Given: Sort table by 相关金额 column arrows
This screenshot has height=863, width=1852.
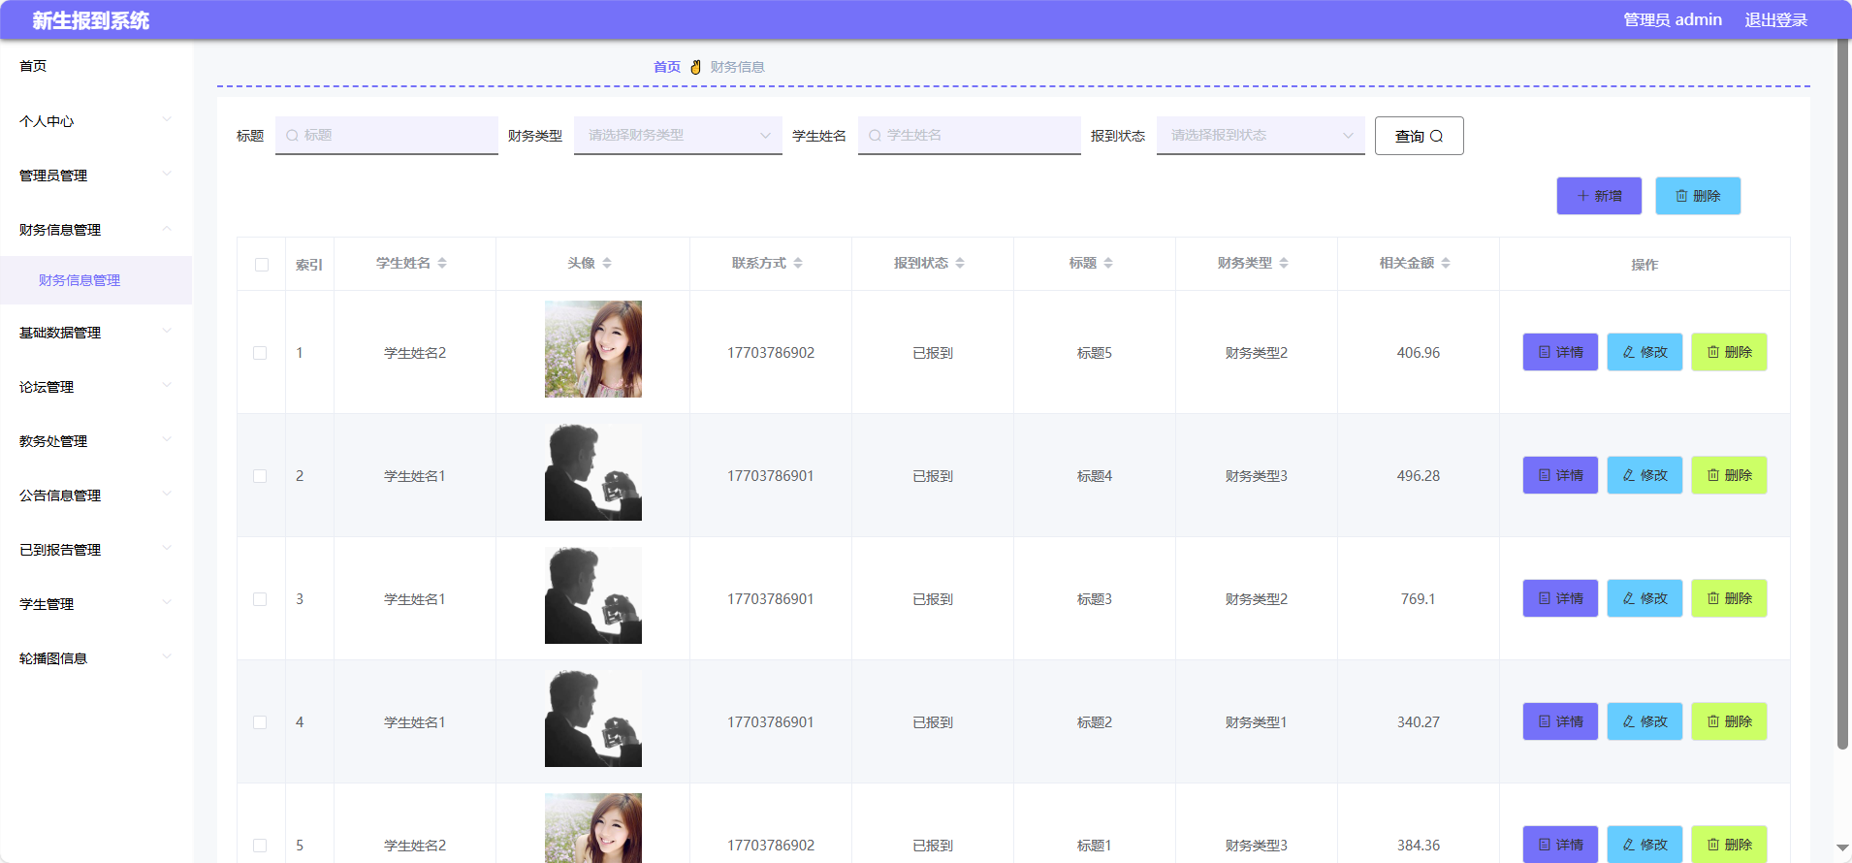Looking at the screenshot, I should click(x=1446, y=263).
